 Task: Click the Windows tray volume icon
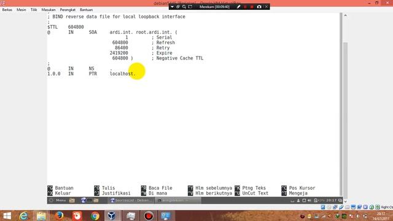click(x=358, y=216)
